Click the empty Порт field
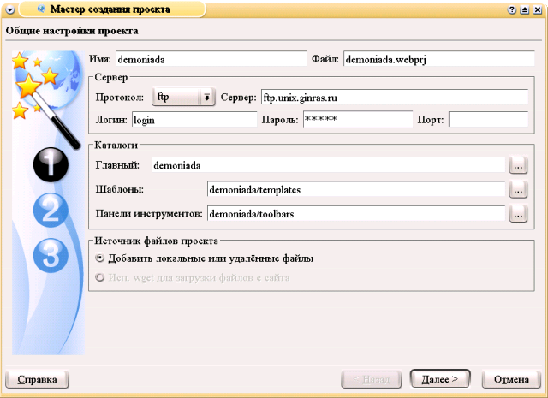This screenshot has width=548, height=398. tap(476, 120)
